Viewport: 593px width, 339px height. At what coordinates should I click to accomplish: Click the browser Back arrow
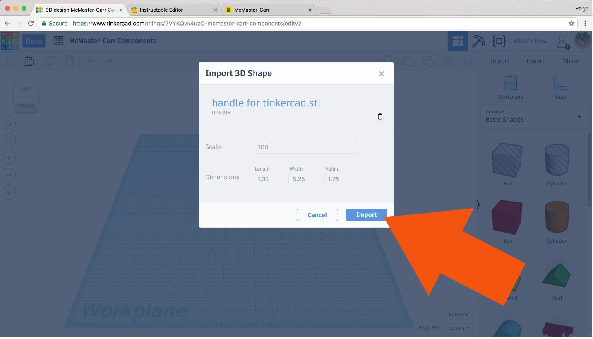click(x=7, y=23)
